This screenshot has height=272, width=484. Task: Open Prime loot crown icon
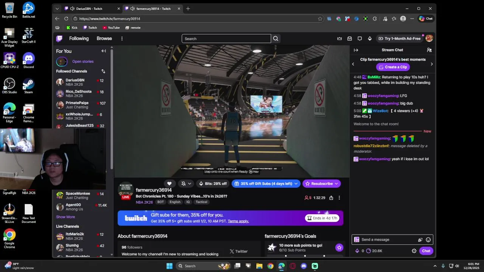tap(340, 39)
